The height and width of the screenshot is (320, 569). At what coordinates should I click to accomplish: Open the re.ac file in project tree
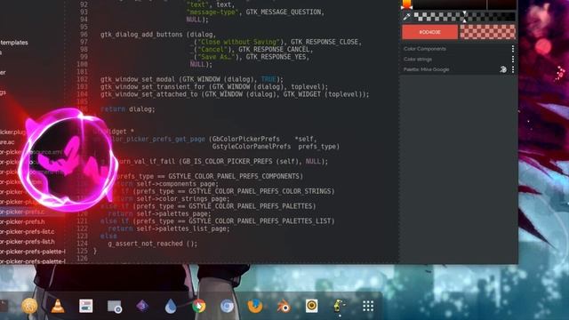[x=7, y=142]
